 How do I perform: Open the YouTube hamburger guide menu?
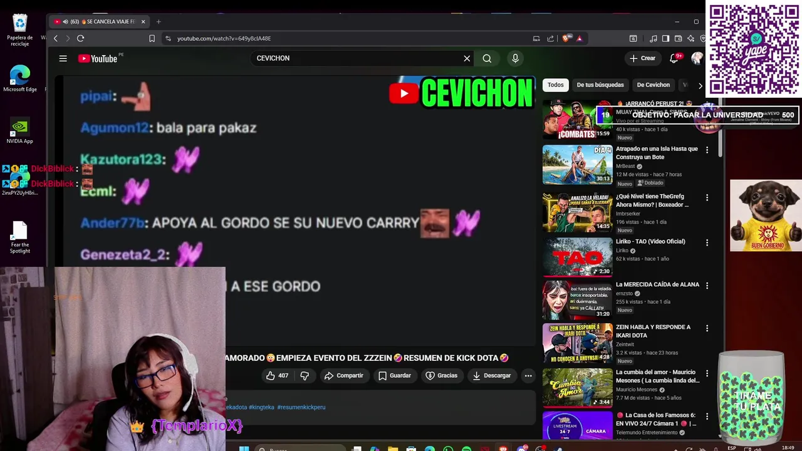[63, 58]
